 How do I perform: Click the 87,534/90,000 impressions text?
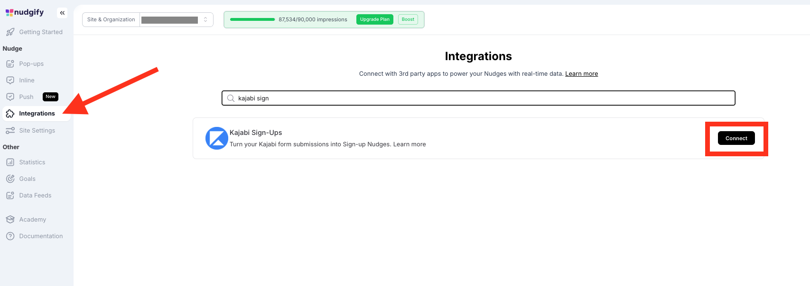tap(313, 19)
